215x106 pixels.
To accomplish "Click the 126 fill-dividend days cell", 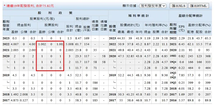I will (95, 94).
